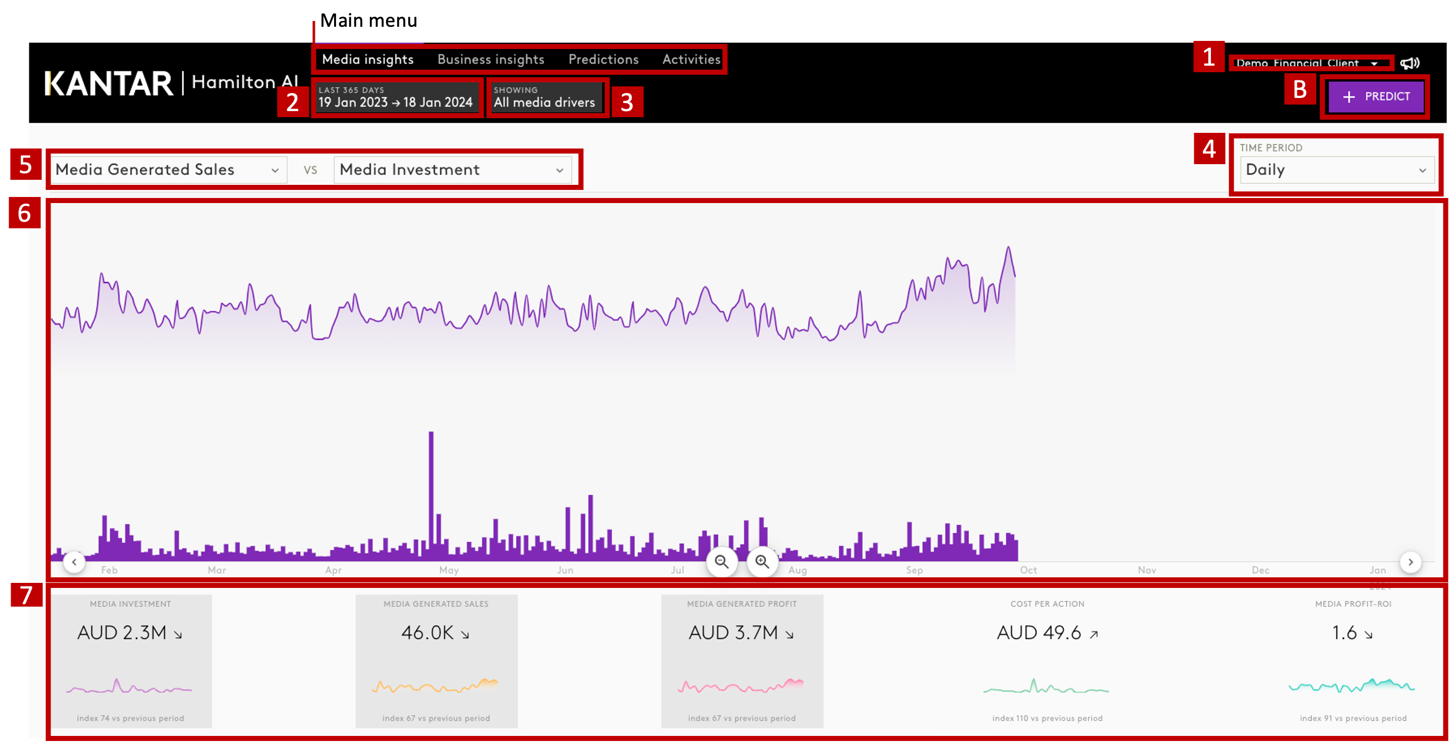The image size is (1450, 743).
Task: Click the megaphone announcements icon
Action: point(1410,63)
